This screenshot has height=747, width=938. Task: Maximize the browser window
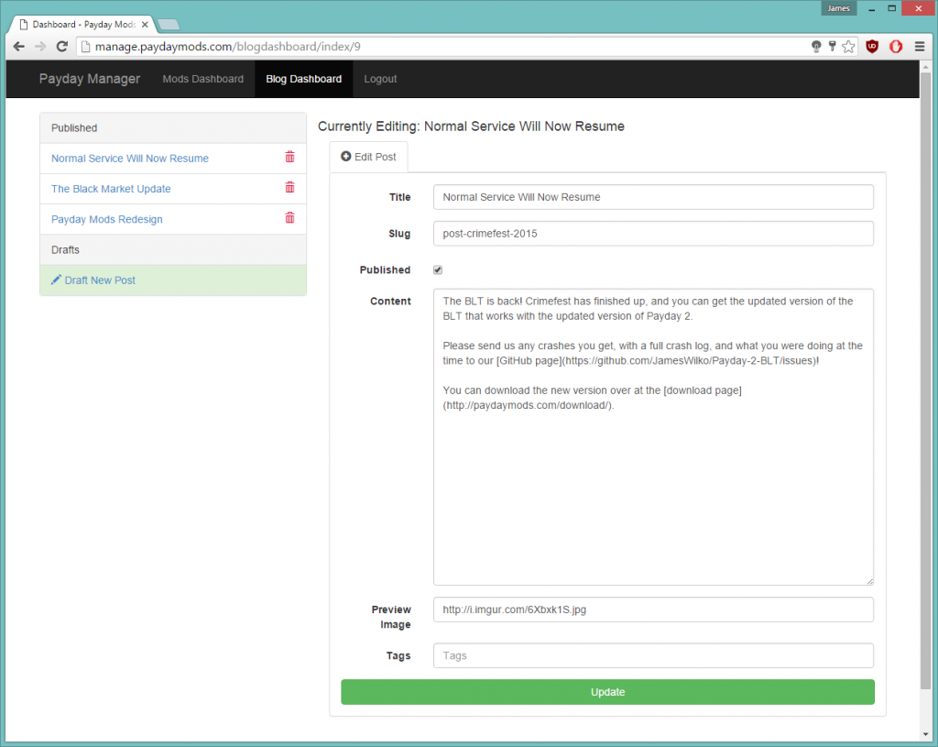click(891, 8)
